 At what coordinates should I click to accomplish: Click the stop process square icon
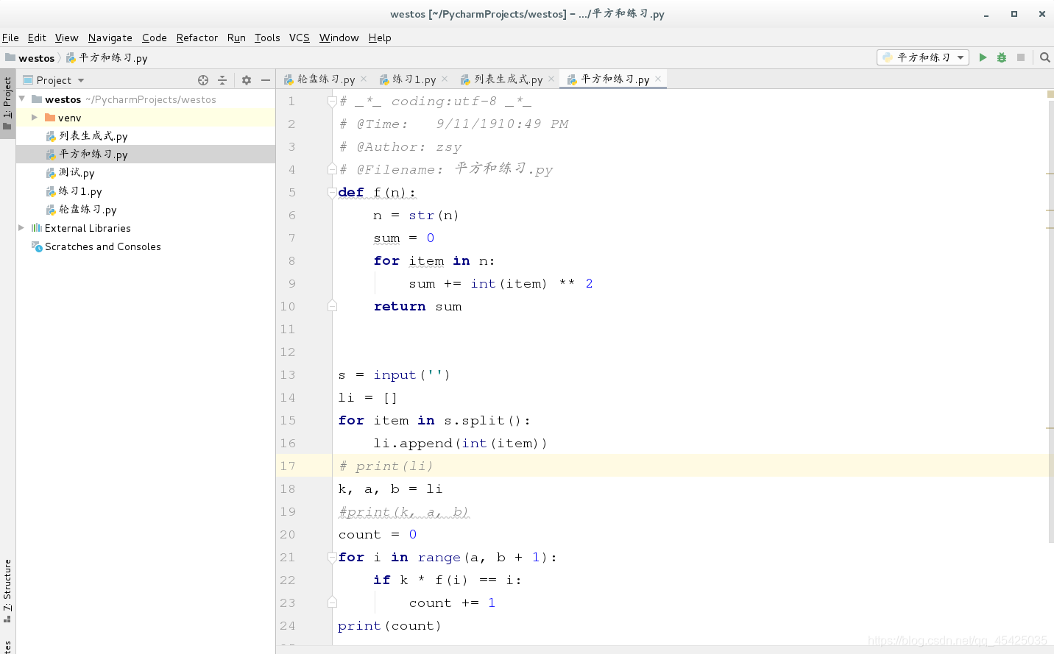coord(1021,57)
